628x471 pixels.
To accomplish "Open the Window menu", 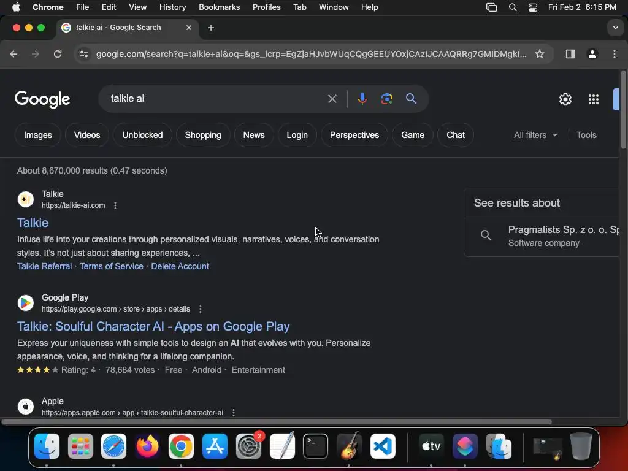I will pyautogui.click(x=334, y=7).
